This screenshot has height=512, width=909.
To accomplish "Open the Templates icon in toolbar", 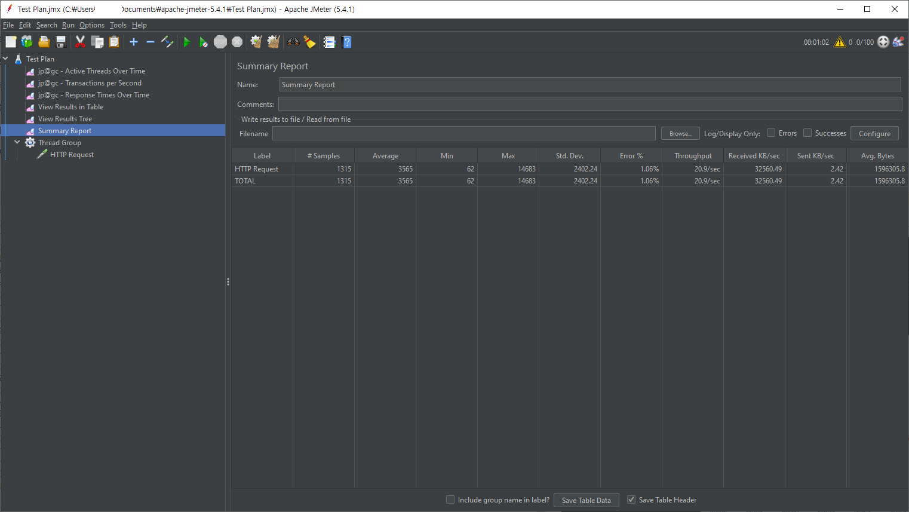I will click(x=27, y=42).
